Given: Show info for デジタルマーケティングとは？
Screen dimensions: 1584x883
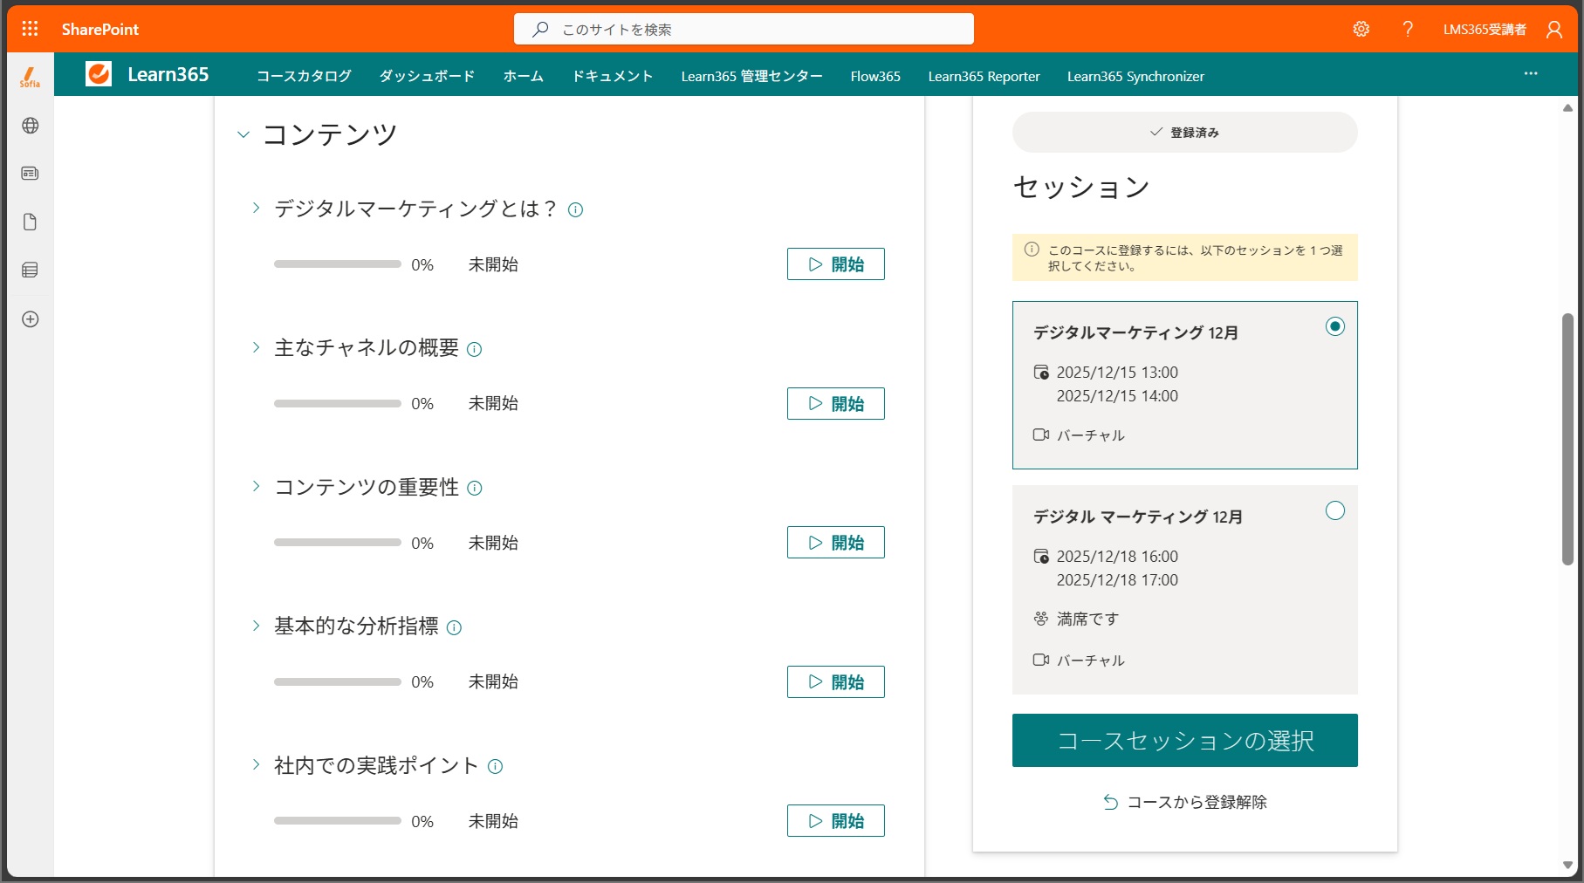Looking at the screenshot, I should 575,209.
